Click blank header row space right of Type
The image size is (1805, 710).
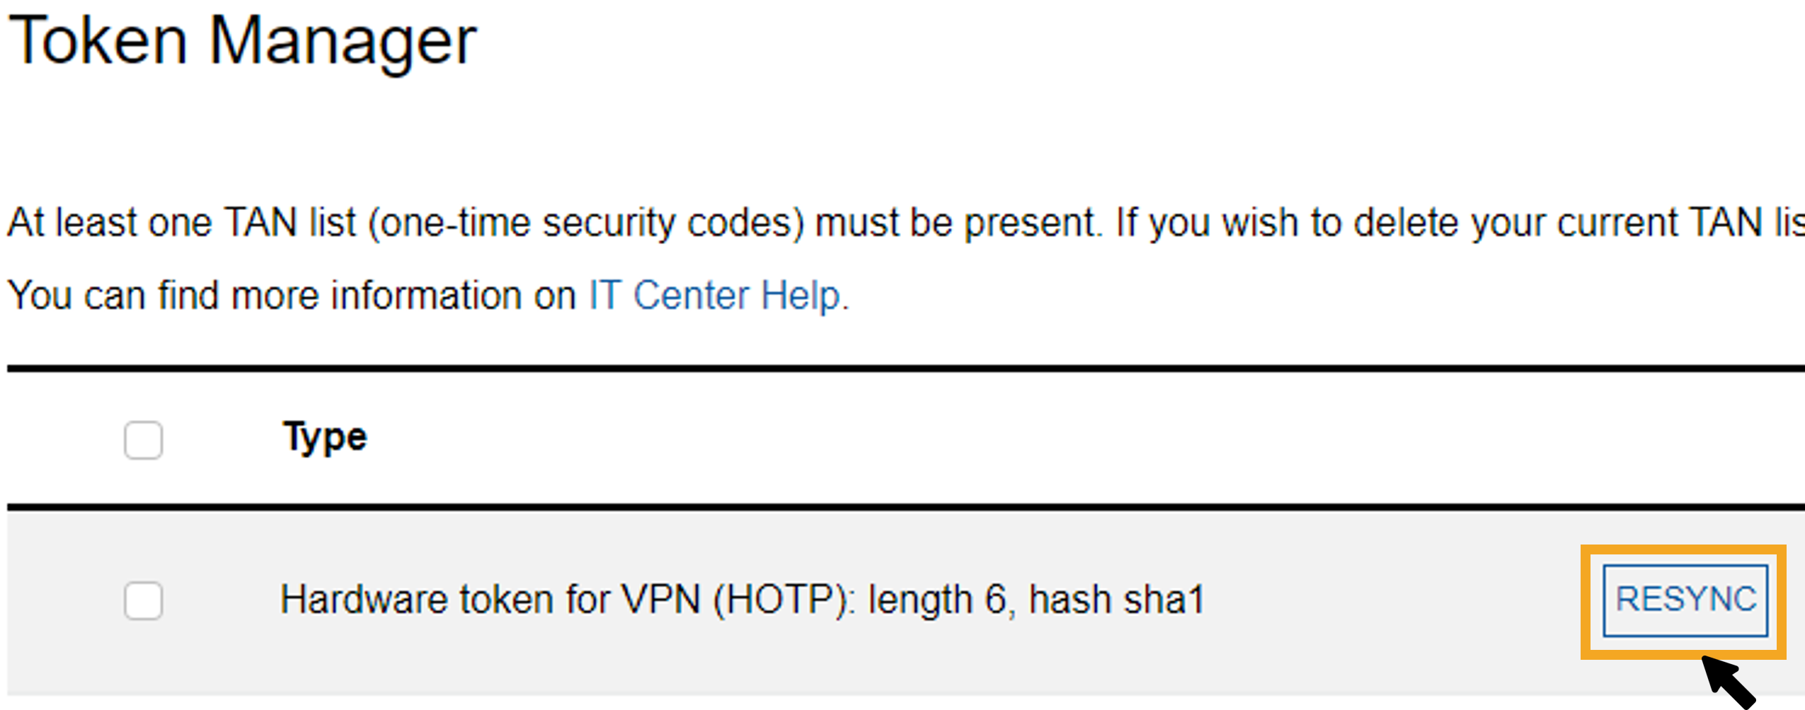click(x=991, y=438)
